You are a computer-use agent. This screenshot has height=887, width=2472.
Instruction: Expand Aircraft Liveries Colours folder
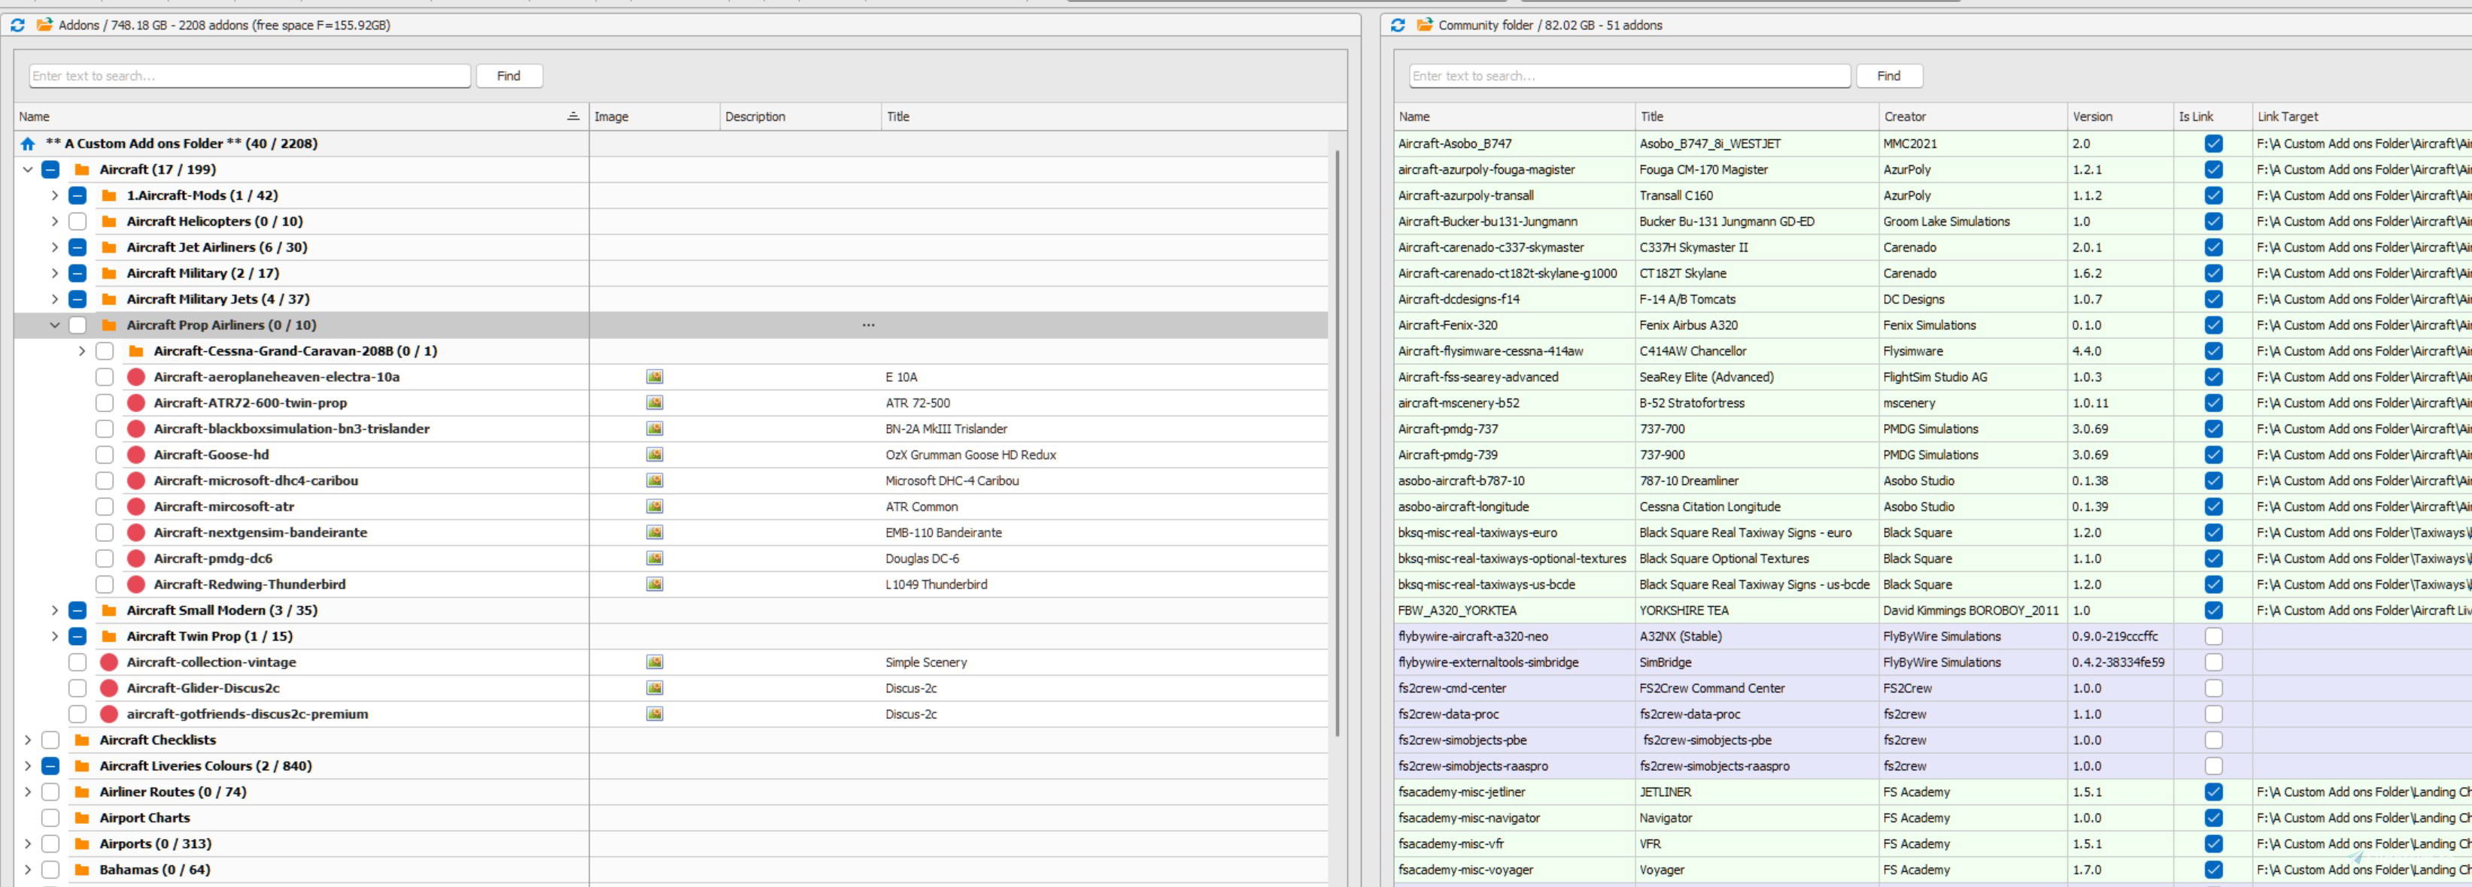[x=28, y=765]
